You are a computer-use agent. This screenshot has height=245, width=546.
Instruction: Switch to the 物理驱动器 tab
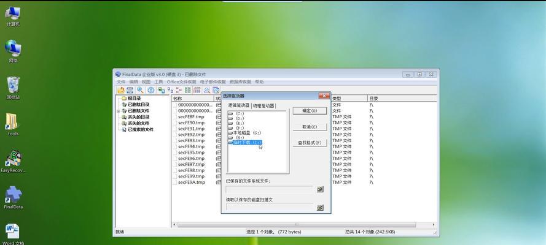(x=263, y=105)
